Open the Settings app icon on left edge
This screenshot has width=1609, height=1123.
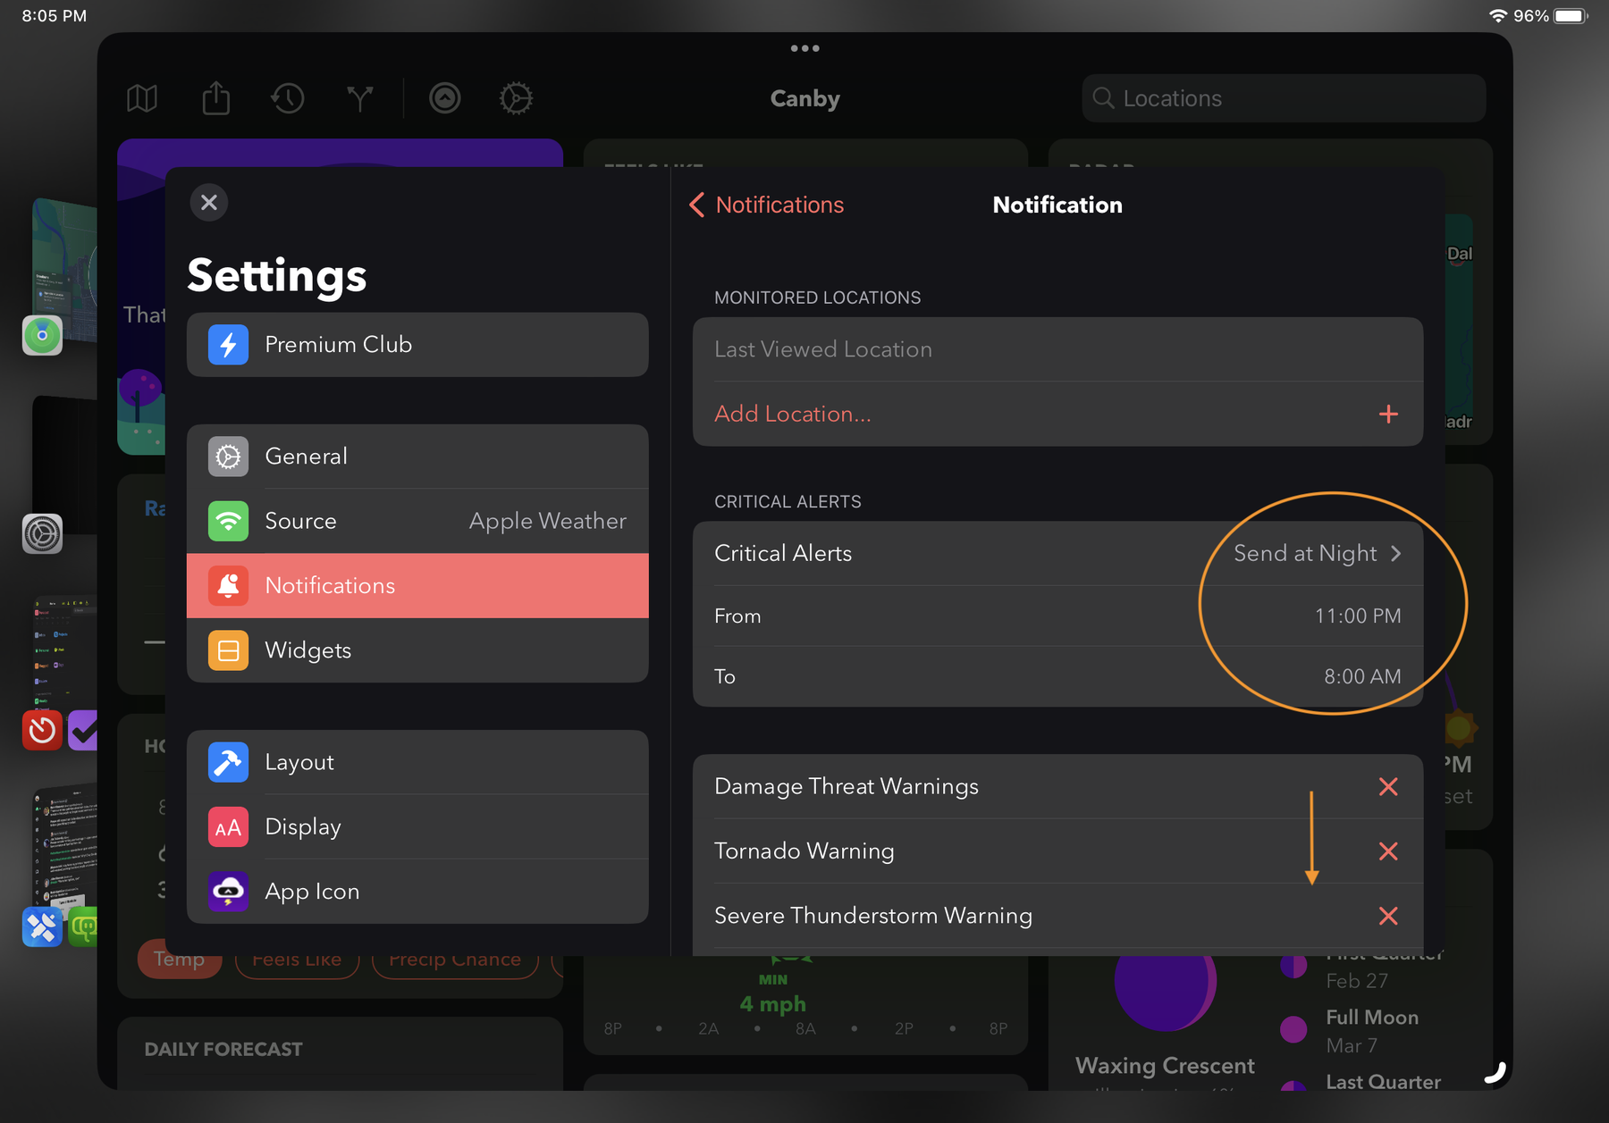(42, 533)
